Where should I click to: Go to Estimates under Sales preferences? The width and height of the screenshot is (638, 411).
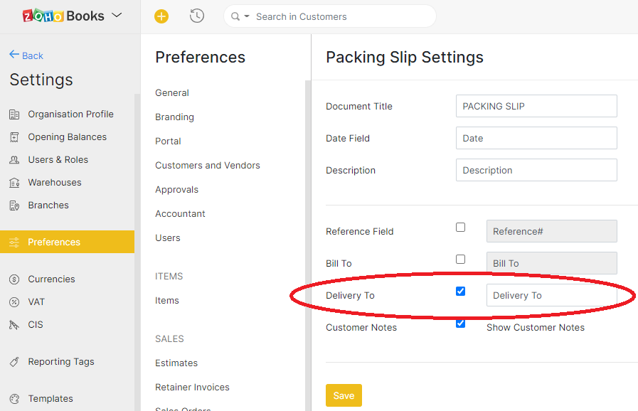pyautogui.click(x=176, y=363)
